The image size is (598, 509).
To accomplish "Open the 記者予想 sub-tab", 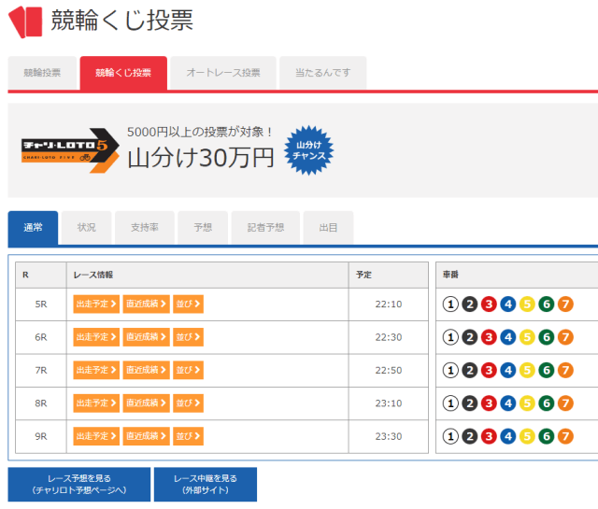I will (265, 228).
